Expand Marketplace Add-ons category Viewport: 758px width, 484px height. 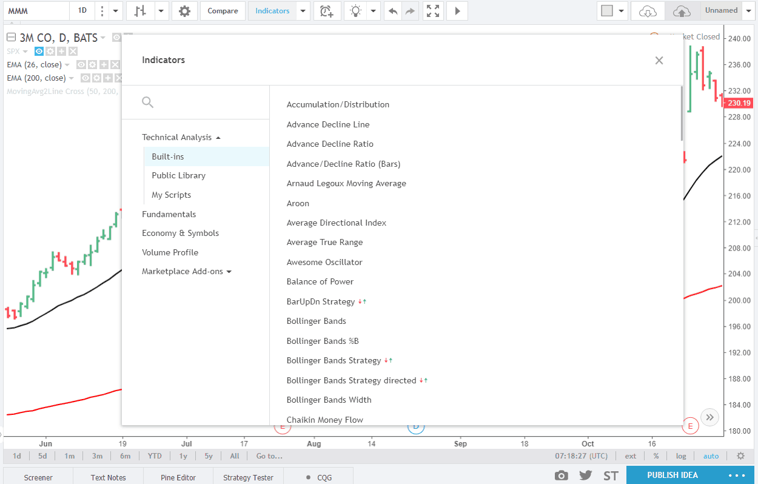point(187,272)
